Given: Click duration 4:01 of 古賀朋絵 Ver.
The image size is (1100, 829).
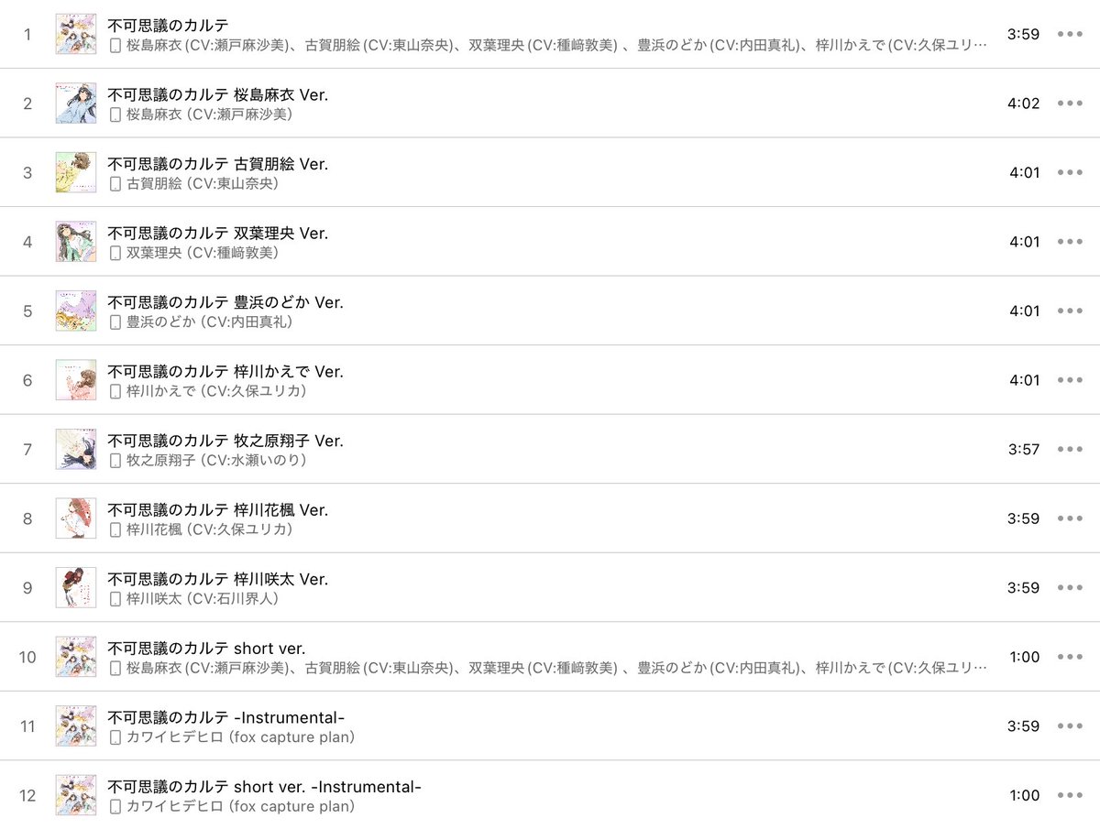Looking at the screenshot, I should [1024, 172].
